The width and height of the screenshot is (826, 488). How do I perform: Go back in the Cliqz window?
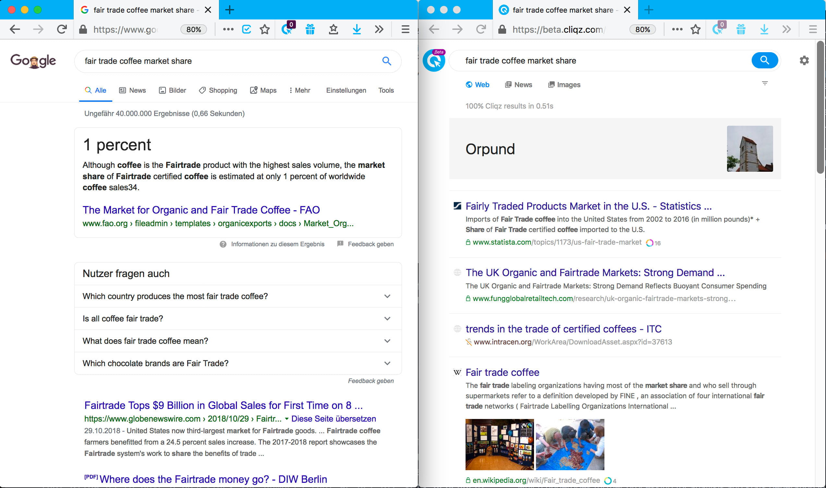pyautogui.click(x=434, y=29)
